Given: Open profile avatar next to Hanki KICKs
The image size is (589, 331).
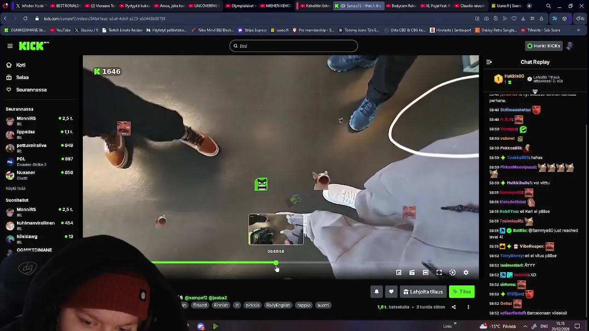Looking at the screenshot, I should tap(569, 46).
